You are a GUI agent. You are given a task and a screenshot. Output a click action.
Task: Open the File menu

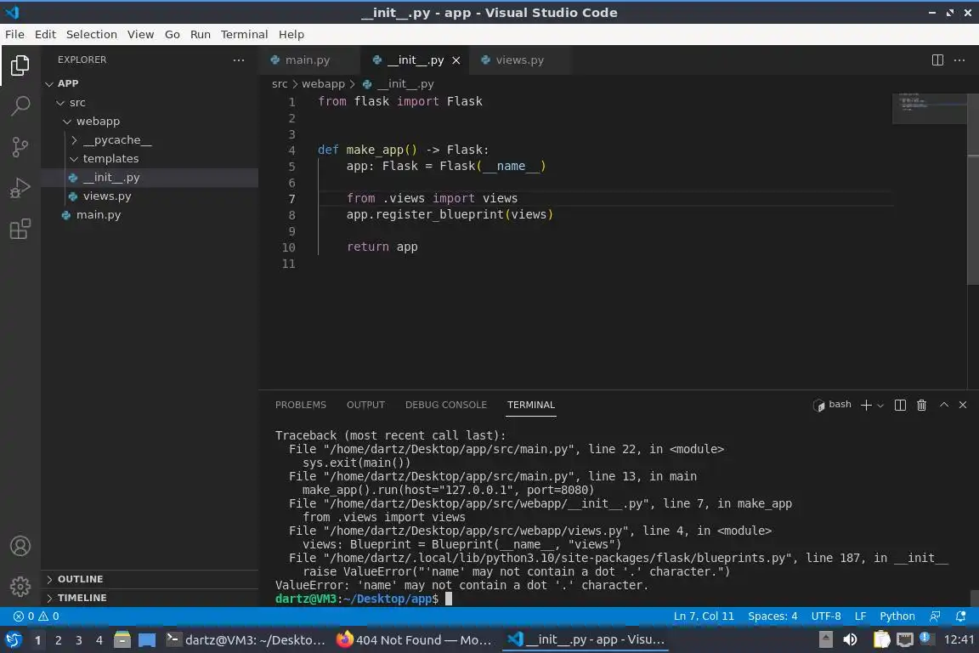coord(14,34)
